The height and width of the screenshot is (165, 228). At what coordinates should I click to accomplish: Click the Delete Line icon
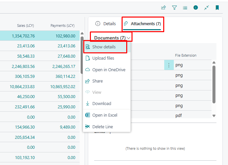click(88, 127)
